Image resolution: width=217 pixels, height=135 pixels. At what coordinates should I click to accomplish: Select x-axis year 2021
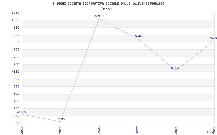[99, 130]
